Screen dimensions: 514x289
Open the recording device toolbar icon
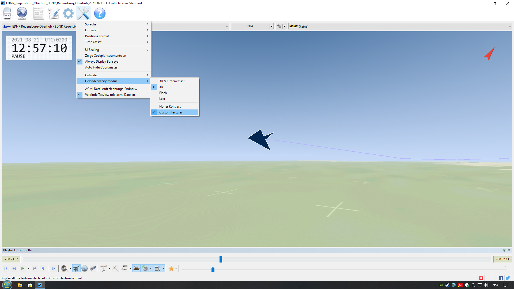(x=7, y=13)
